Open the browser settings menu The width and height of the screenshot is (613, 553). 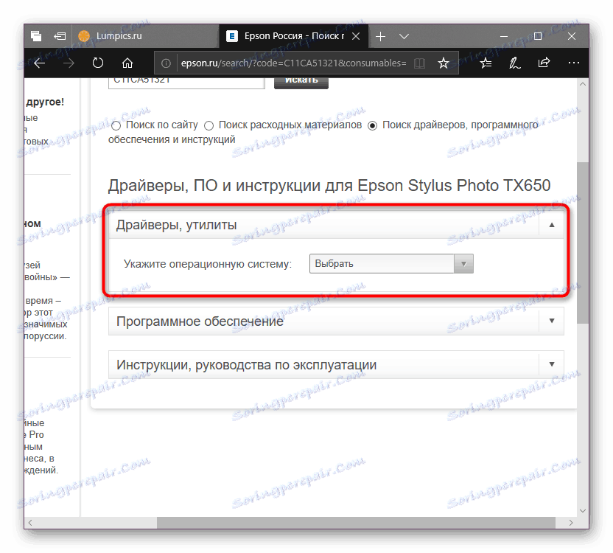[x=574, y=63]
